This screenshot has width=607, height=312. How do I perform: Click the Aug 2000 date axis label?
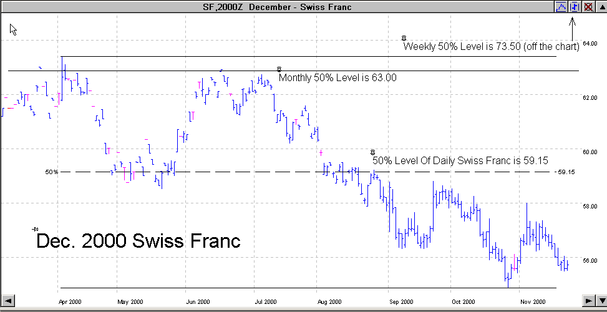328,301
